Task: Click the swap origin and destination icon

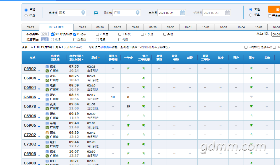Action: click(x=96, y=13)
